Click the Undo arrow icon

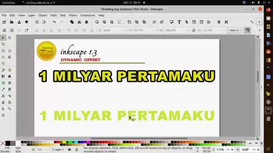[54, 22]
